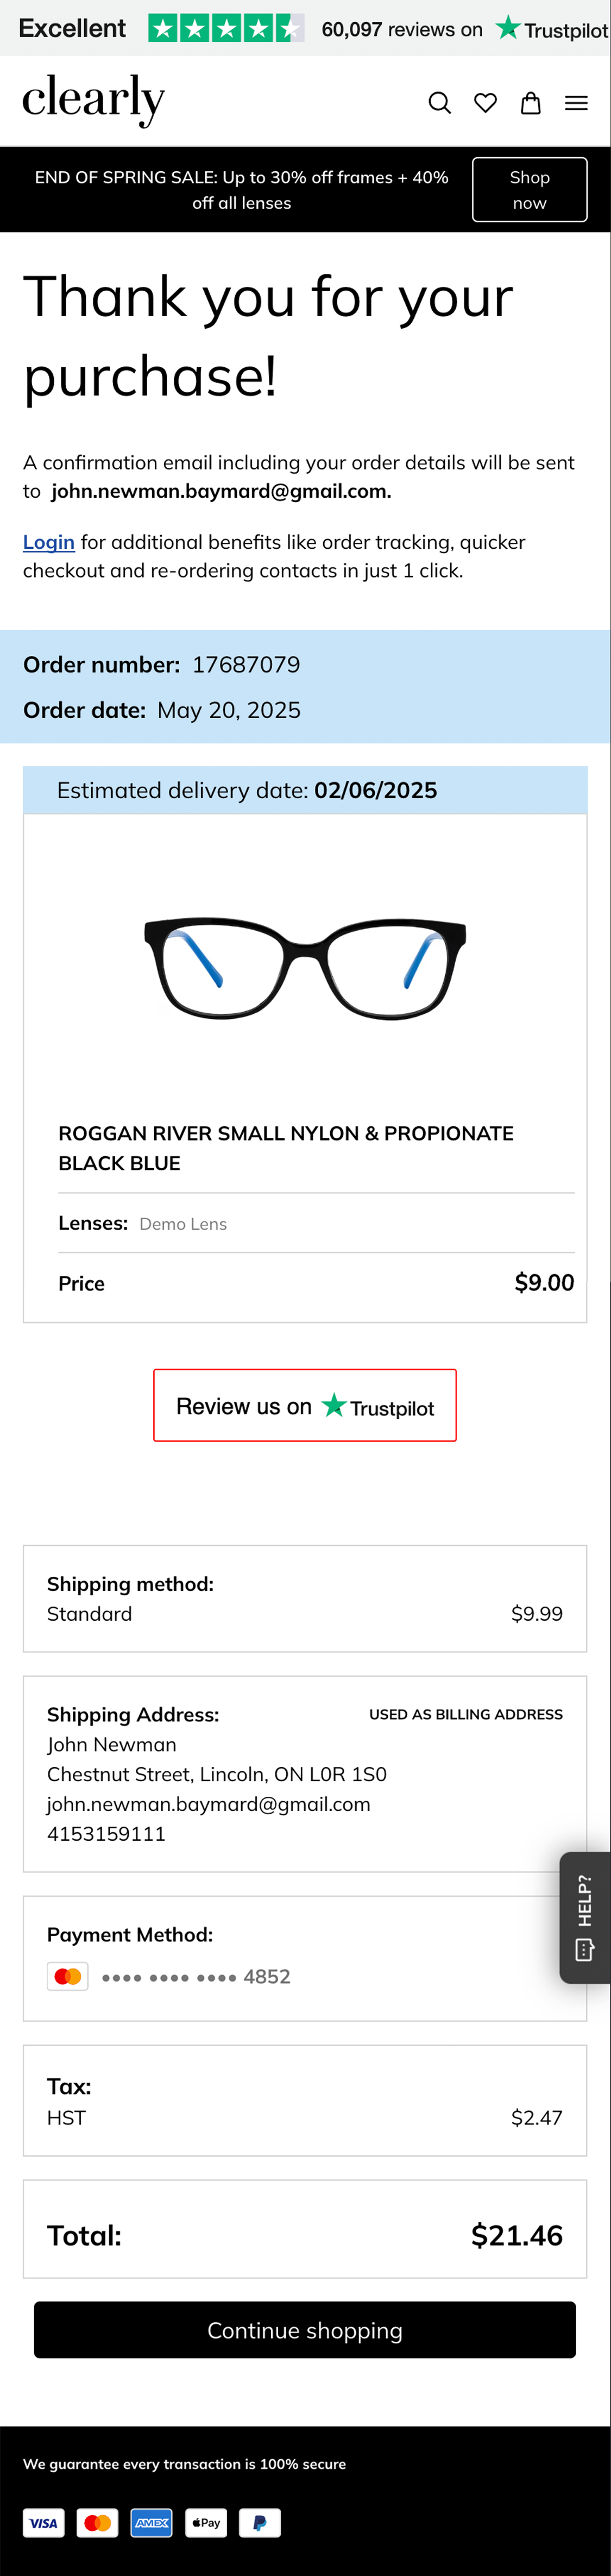This screenshot has height=2576, width=611.
Task: Open the search magnifier icon
Action: [439, 103]
